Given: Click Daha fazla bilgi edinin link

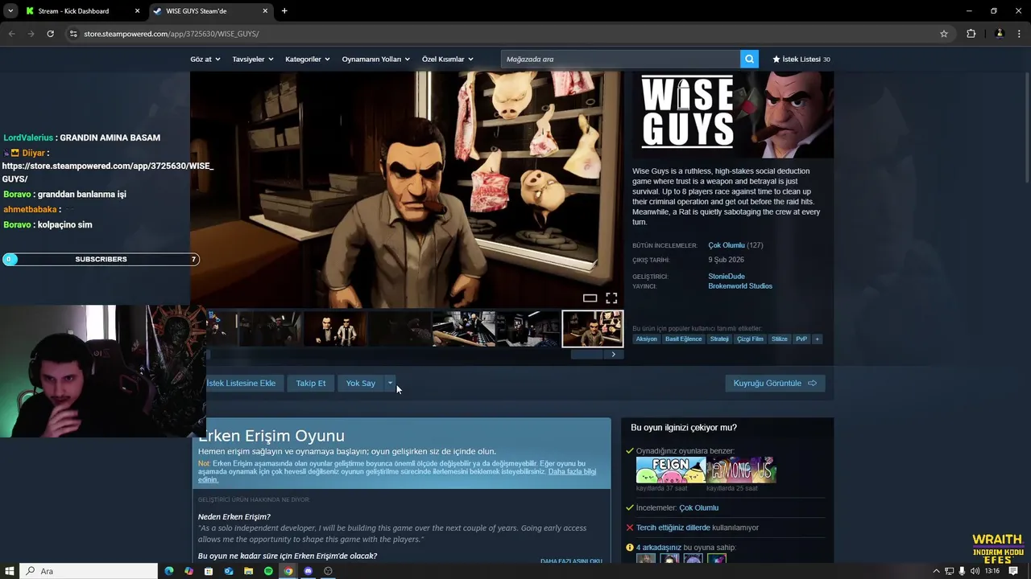Looking at the screenshot, I should (x=397, y=475).
